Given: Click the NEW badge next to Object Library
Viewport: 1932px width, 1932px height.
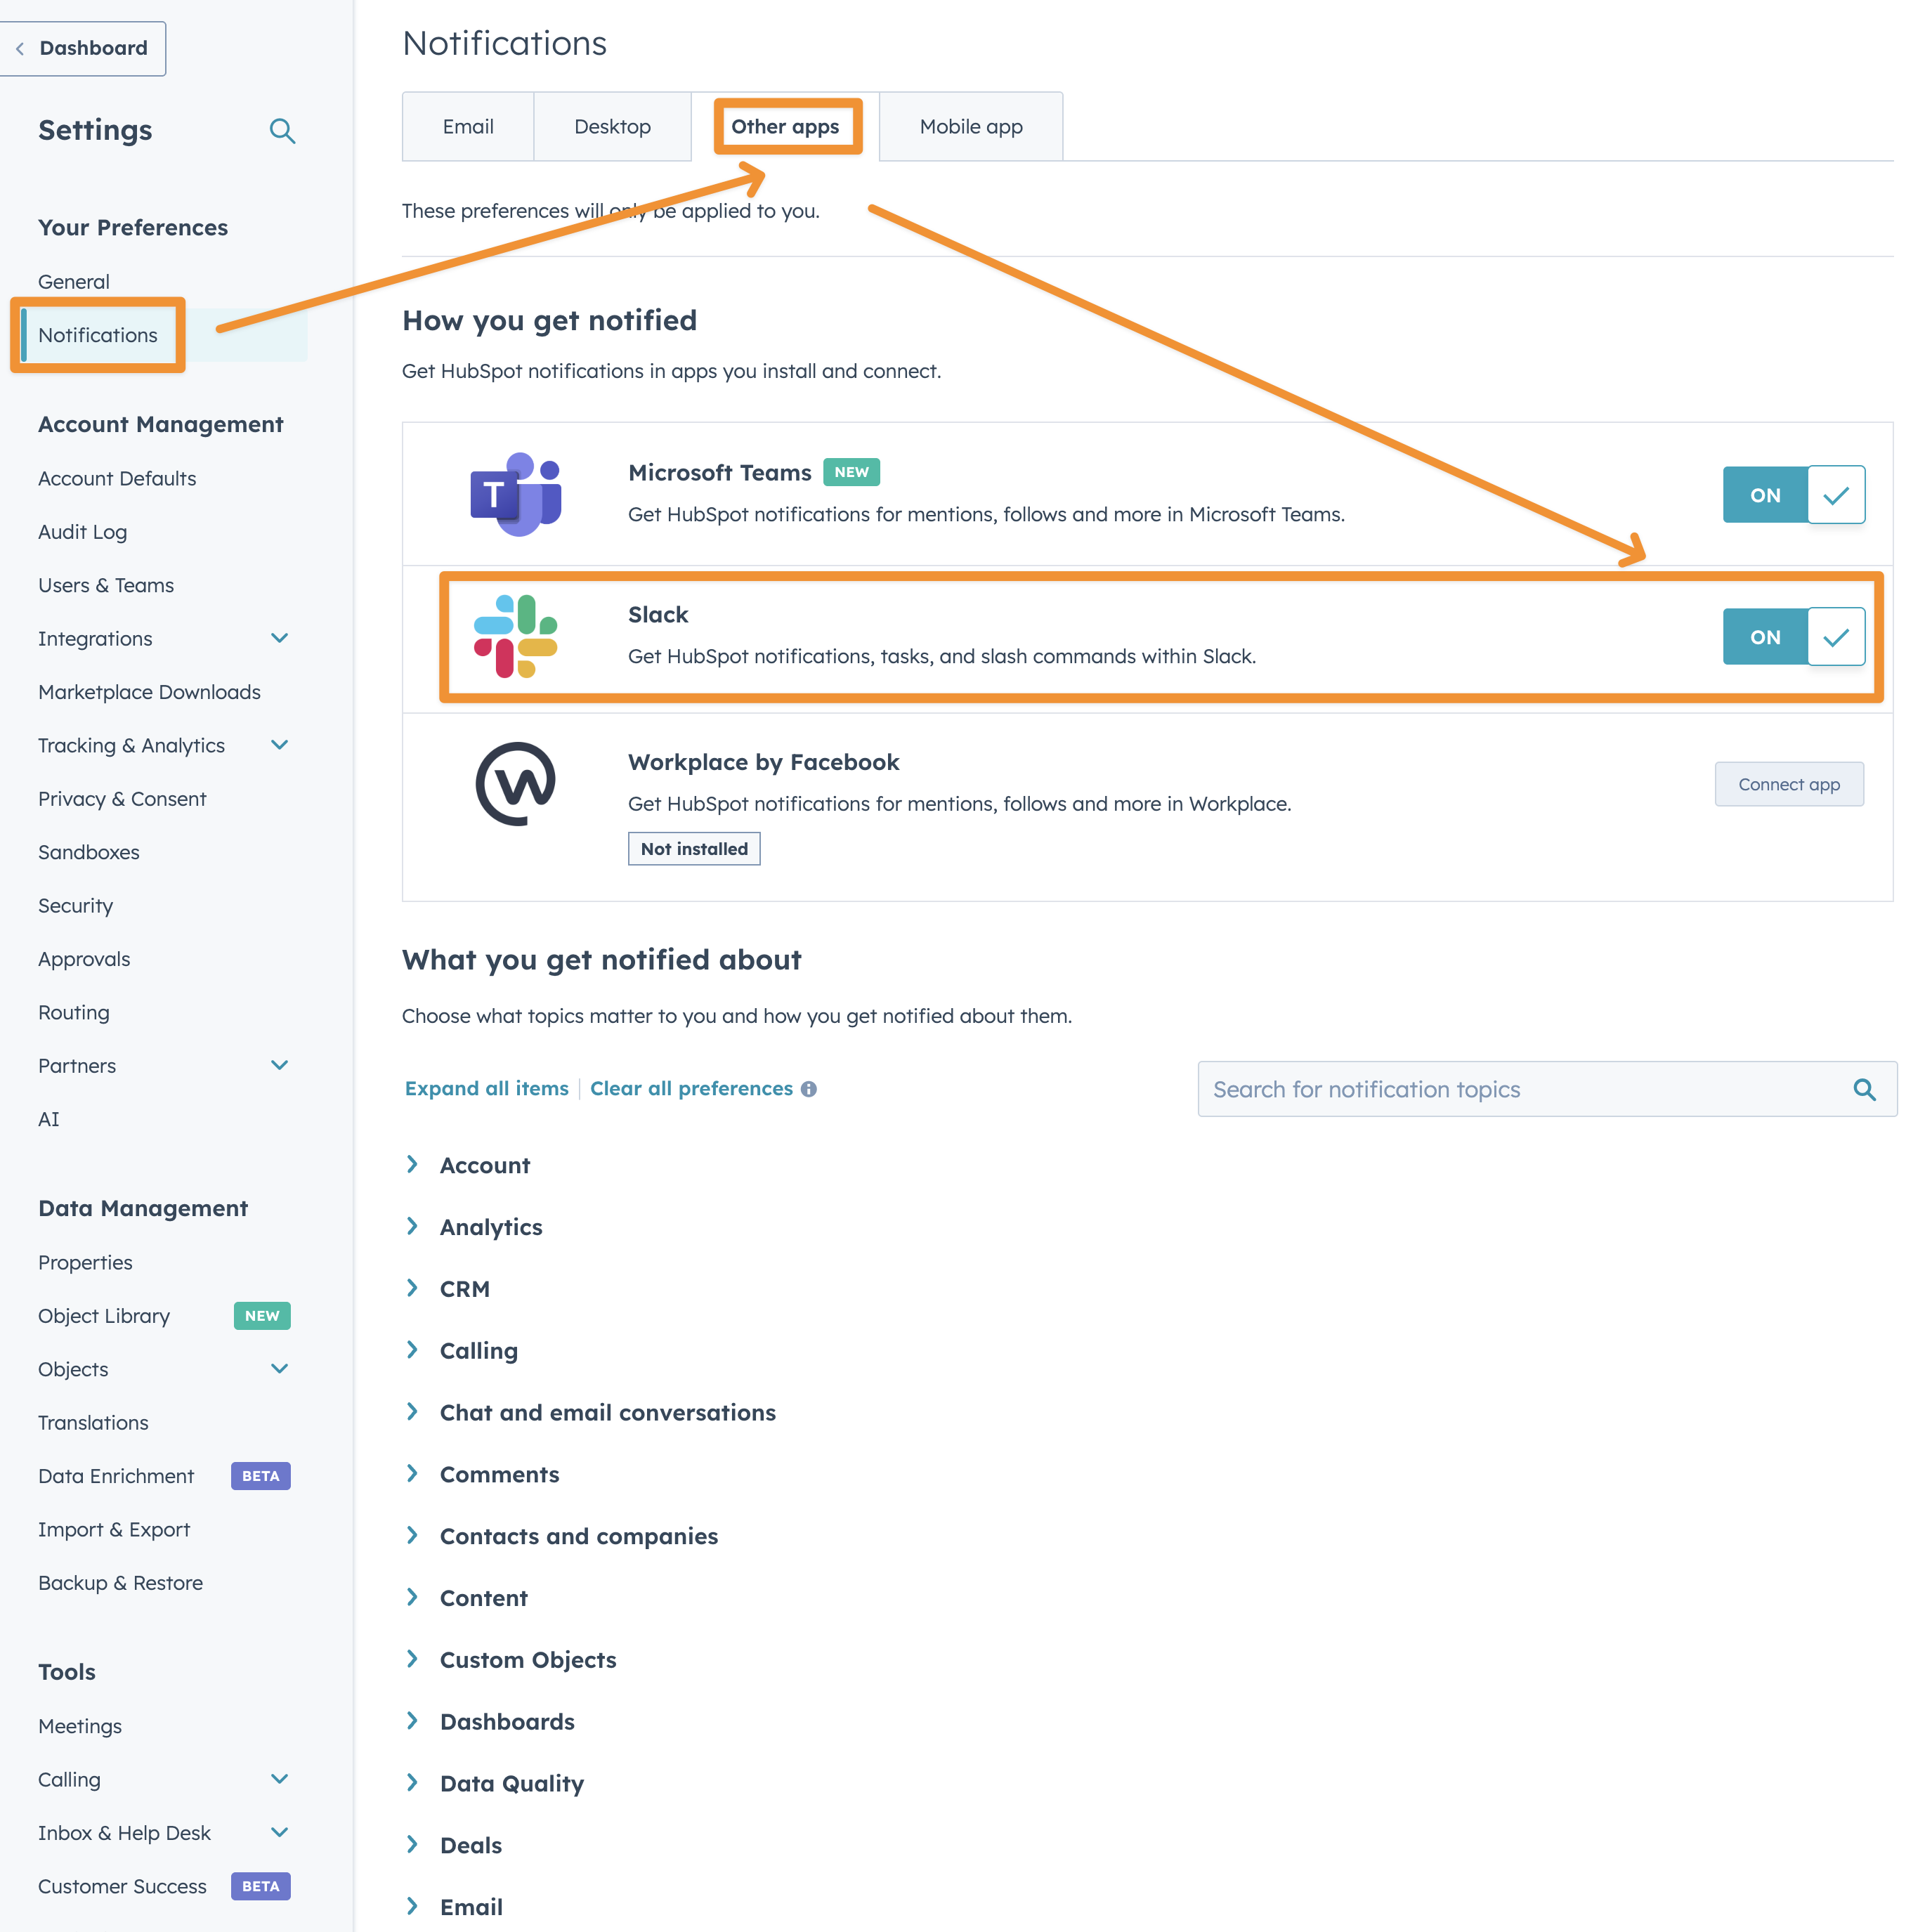Looking at the screenshot, I should (261, 1316).
